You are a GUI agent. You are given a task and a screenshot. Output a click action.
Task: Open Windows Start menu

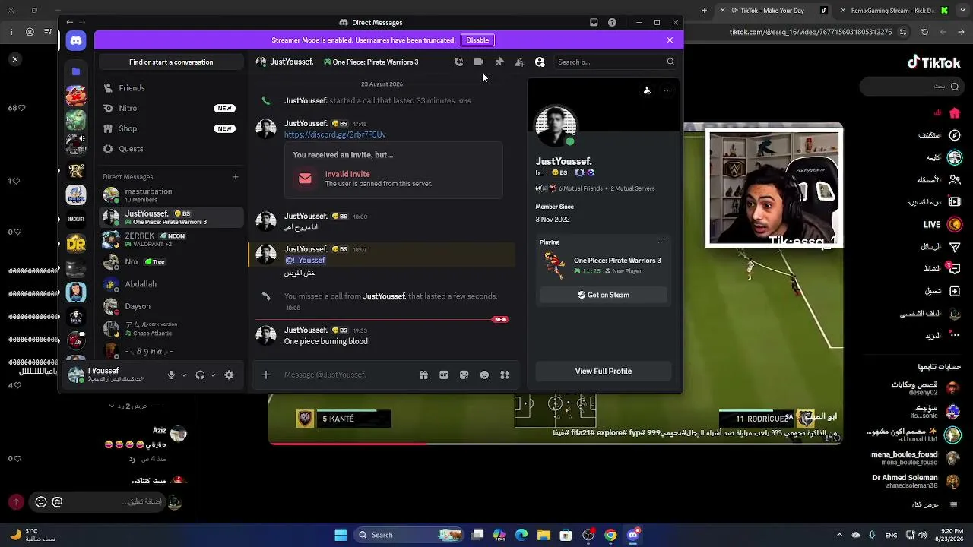341,535
